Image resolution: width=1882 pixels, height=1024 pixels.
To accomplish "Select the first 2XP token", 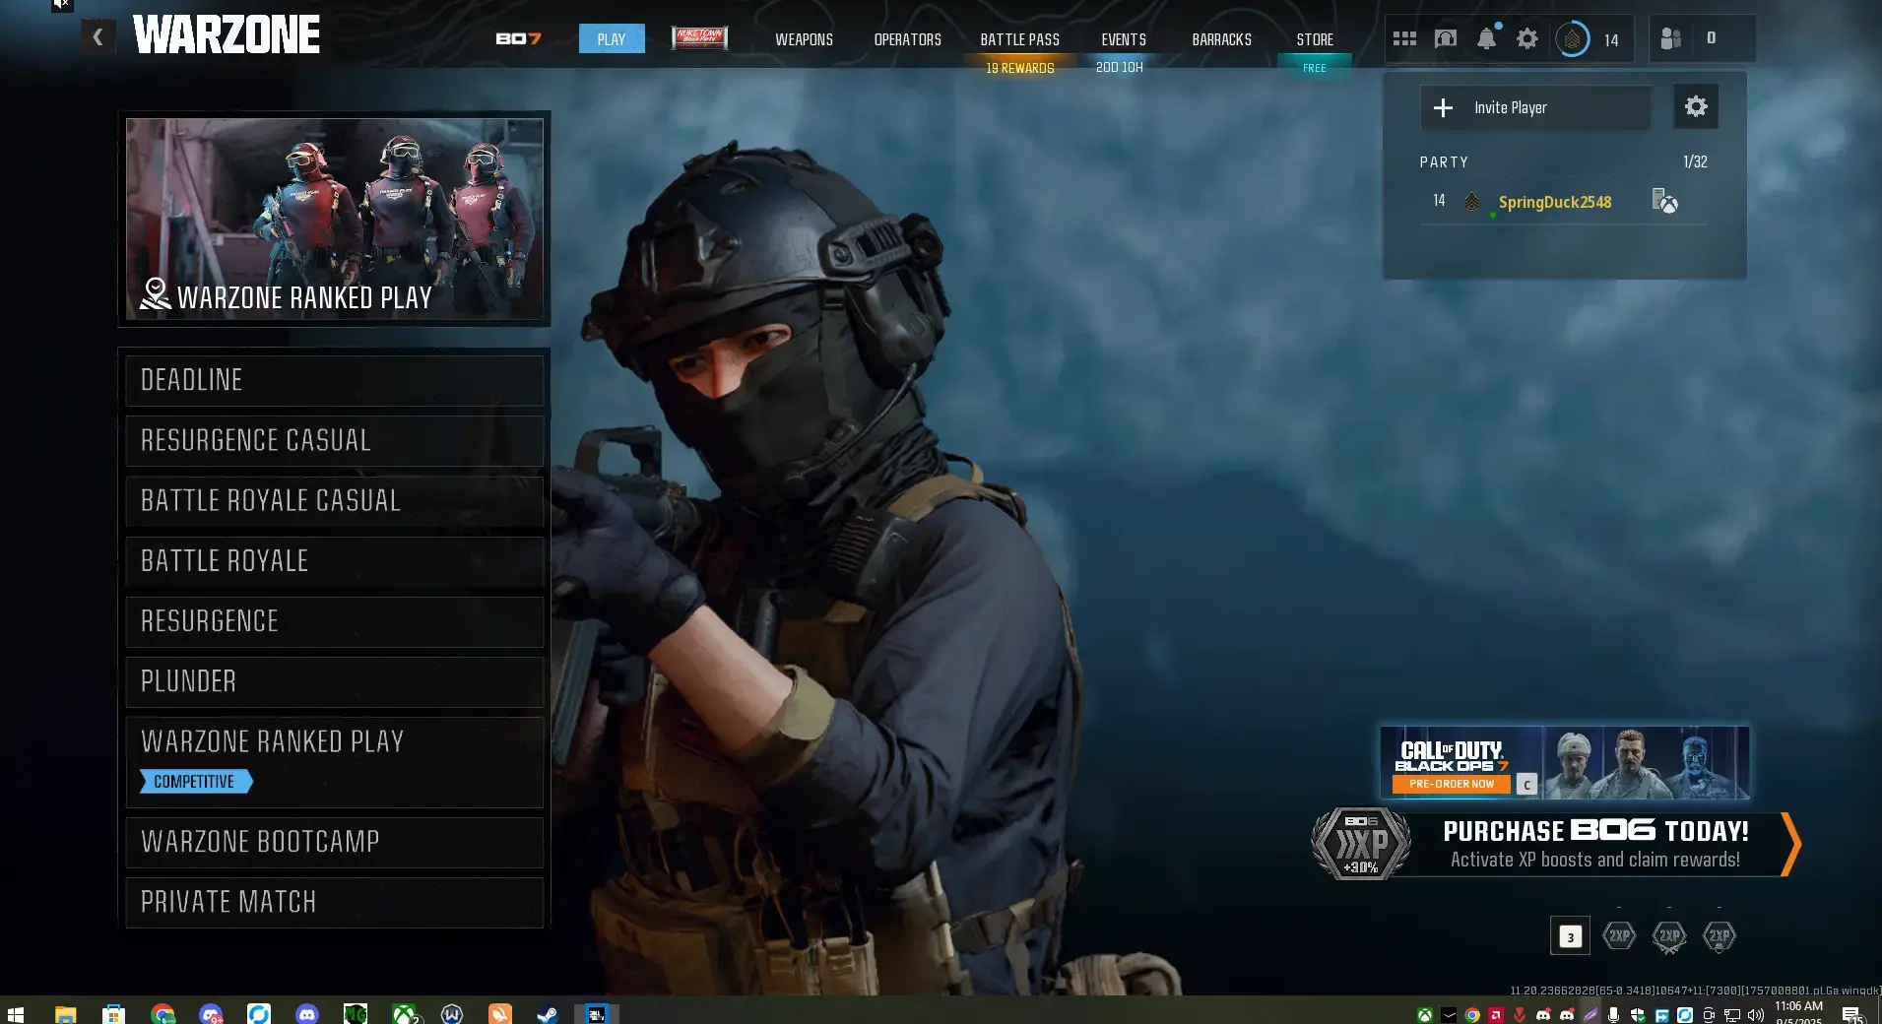I will point(1619,935).
